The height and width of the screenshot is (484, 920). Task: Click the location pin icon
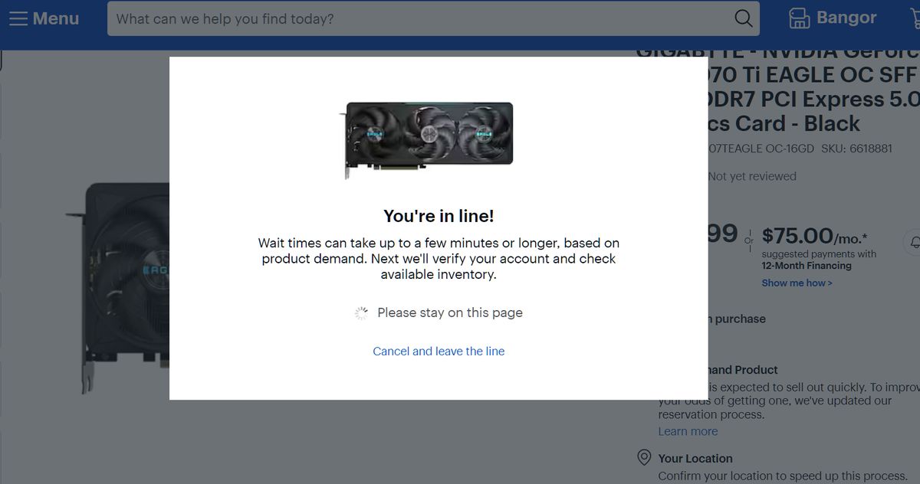click(644, 458)
